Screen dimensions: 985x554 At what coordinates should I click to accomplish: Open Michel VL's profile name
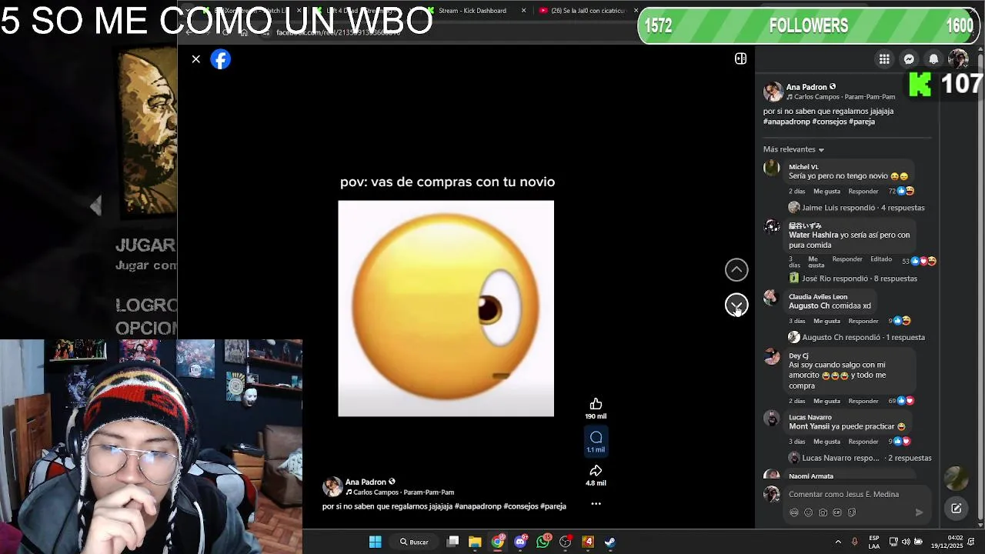coord(803,167)
